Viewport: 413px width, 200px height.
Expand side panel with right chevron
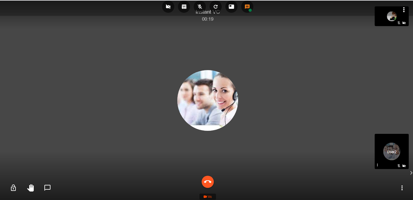(x=411, y=173)
